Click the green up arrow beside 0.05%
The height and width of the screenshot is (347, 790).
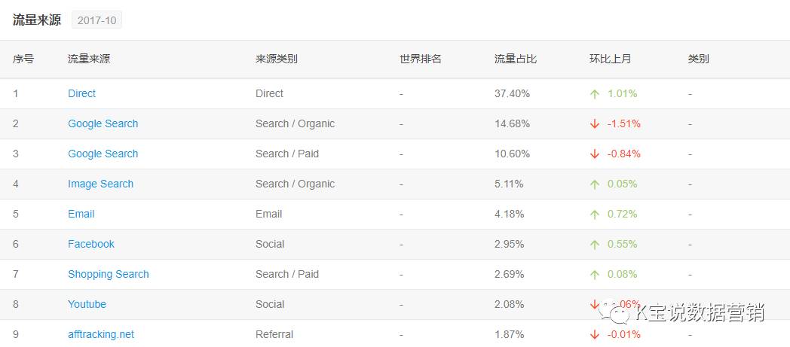[595, 184]
